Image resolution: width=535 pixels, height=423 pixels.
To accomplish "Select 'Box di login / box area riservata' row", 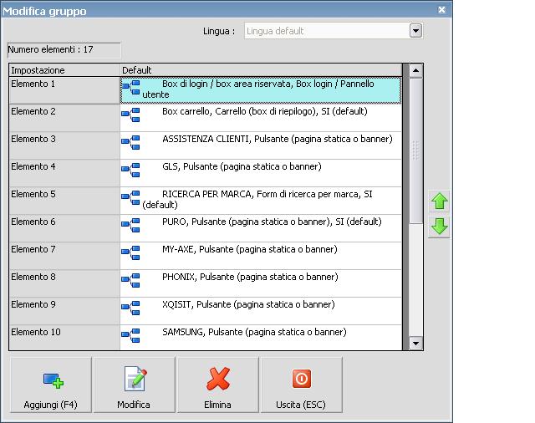I will [x=261, y=90].
